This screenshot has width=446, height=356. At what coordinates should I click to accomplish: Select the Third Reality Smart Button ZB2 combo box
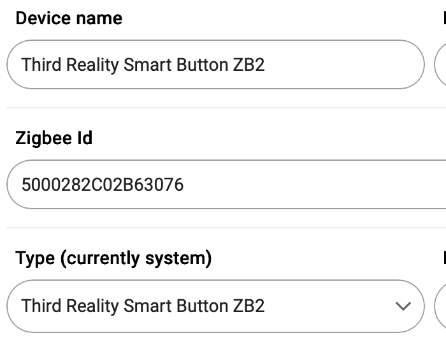point(215,306)
